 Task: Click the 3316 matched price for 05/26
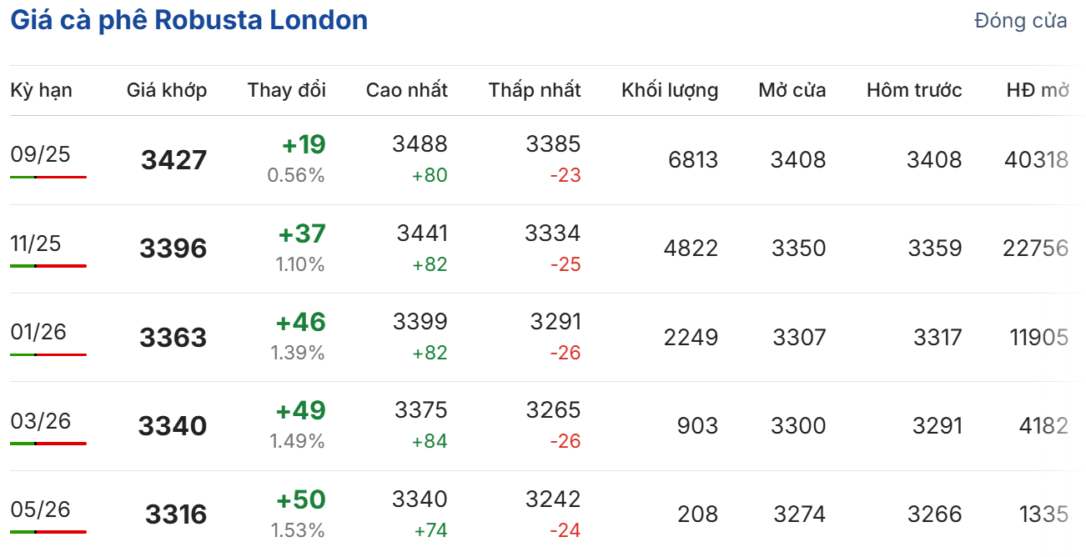click(x=175, y=514)
